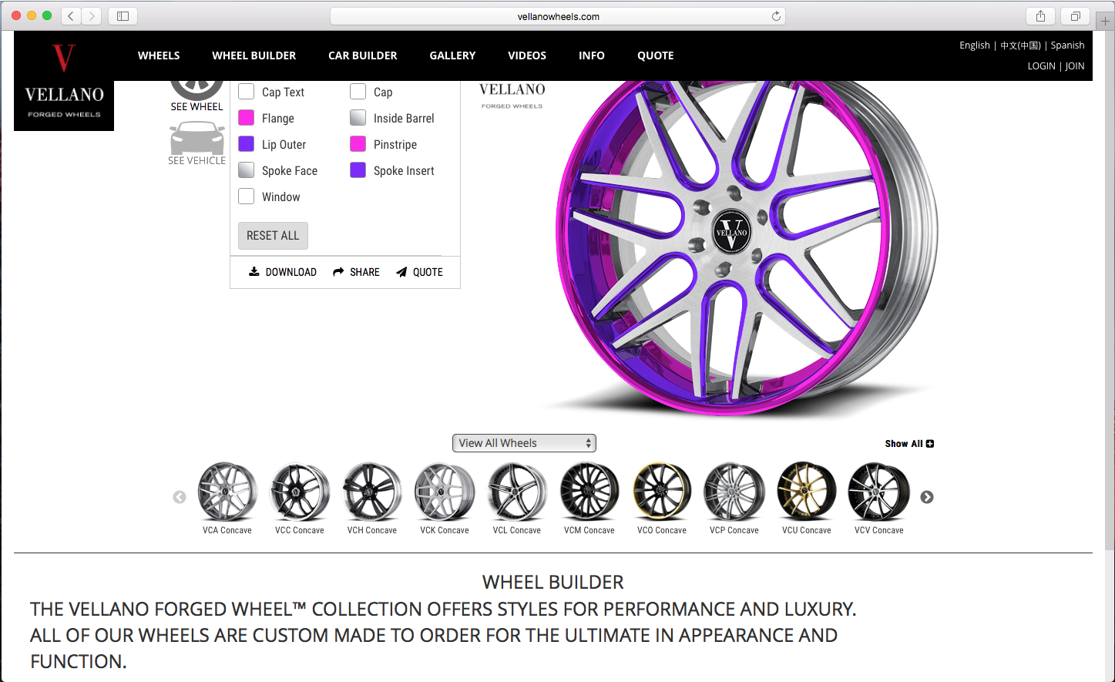The image size is (1115, 682).
Task: Select the VCC Concave wheel thumbnail
Action: 300,492
